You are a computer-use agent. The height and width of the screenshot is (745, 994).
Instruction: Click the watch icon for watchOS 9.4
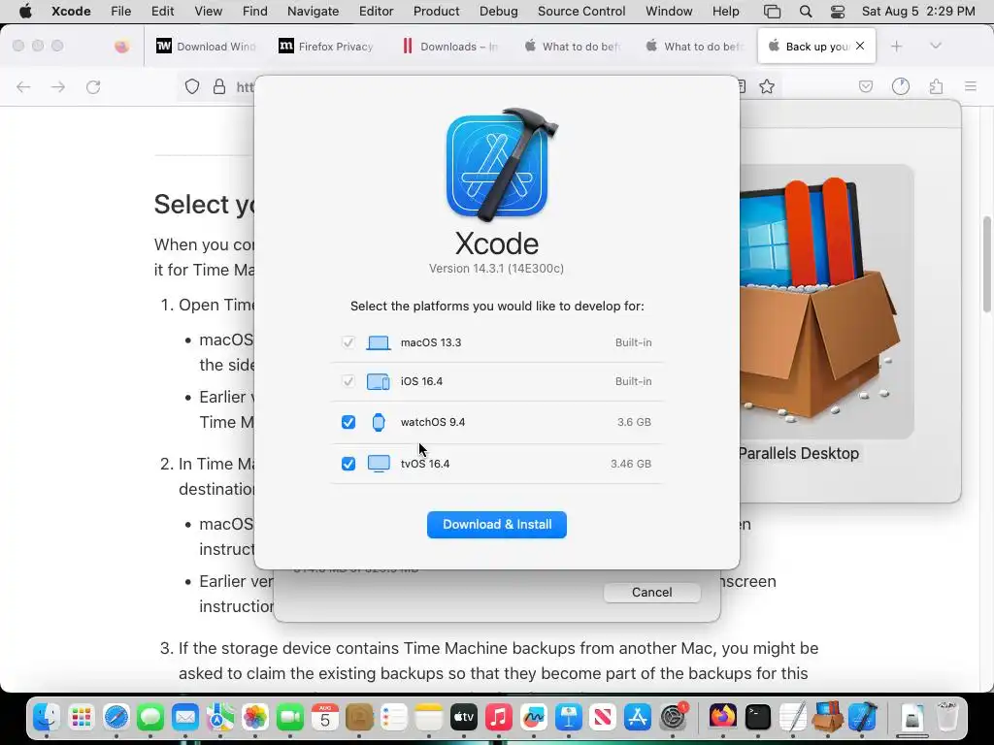pyautogui.click(x=379, y=422)
